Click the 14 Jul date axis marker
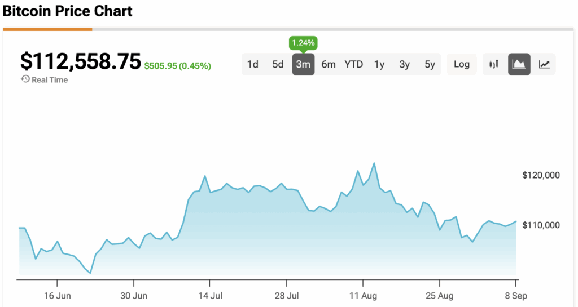Image resolution: width=578 pixels, height=307 pixels. pos(209,295)
